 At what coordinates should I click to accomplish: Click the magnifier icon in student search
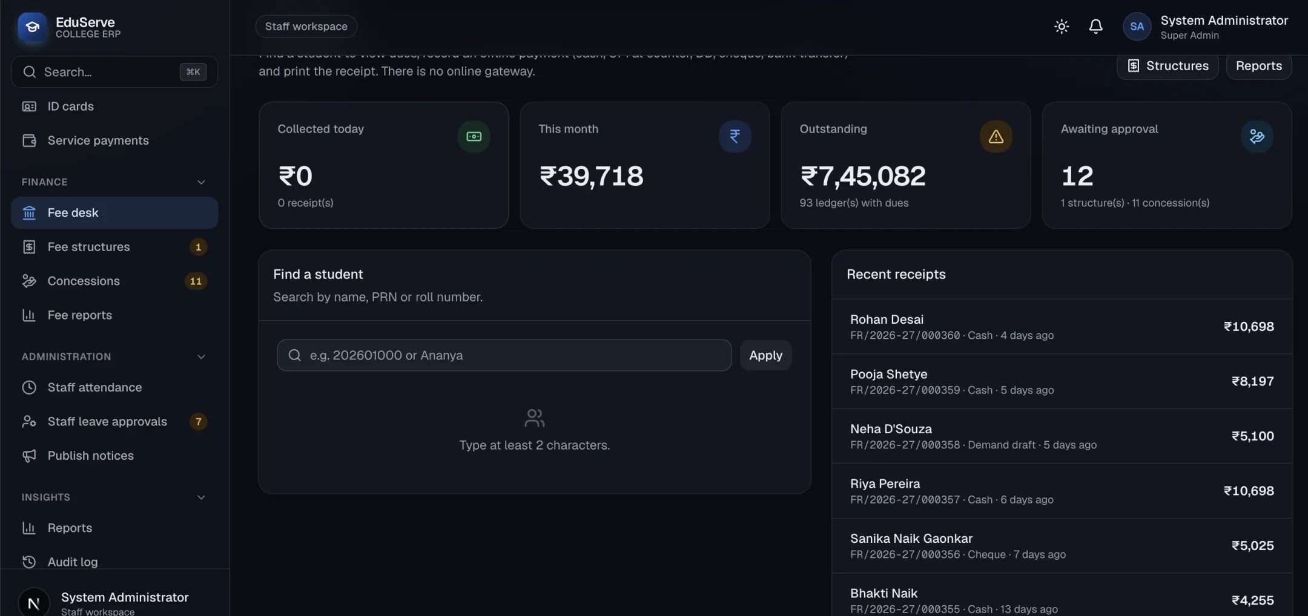(x=295, y=355)
